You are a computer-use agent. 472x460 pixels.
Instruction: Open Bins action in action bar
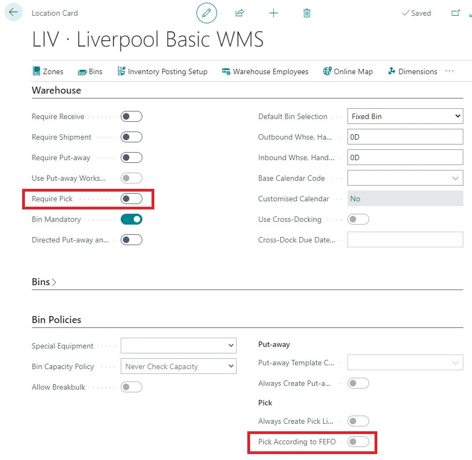[90, 71]
